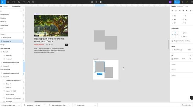Toggle Fix position when scrolling checkbox

coord(172,41)
